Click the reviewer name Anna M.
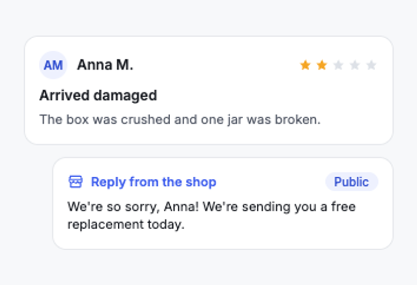Image resolution: width=417 pixels, height=285 pixels. (x=105, y=65)
